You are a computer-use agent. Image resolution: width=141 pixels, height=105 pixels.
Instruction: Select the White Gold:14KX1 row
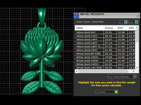[105, 64]
